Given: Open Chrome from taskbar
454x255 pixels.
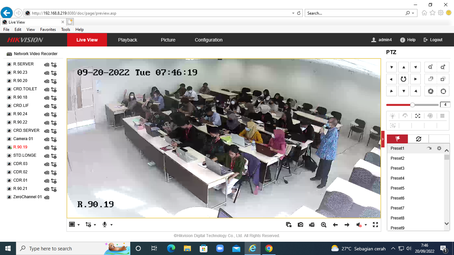Looking at the screenshot, I should pyautogui.click(x=269, y=248).
